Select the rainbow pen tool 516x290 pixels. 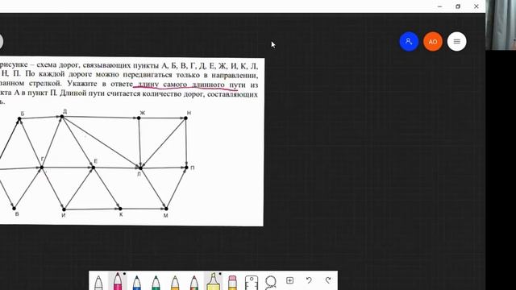[194, 282]
